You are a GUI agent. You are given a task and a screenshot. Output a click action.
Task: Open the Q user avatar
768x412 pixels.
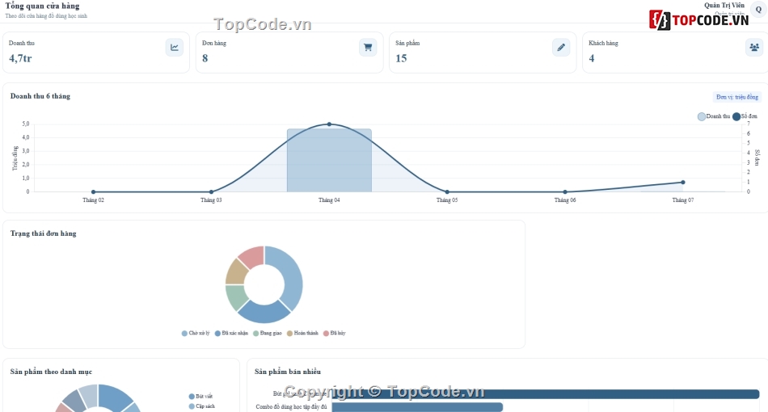tap(758, 10)
